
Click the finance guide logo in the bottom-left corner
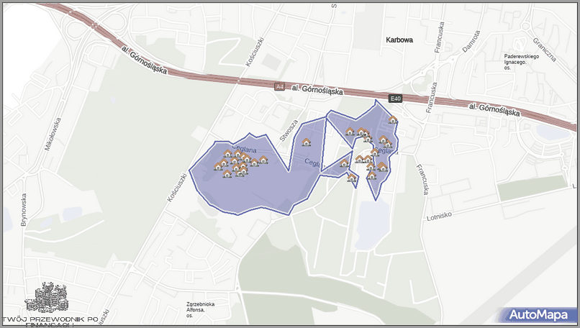(x=47, y=296)
